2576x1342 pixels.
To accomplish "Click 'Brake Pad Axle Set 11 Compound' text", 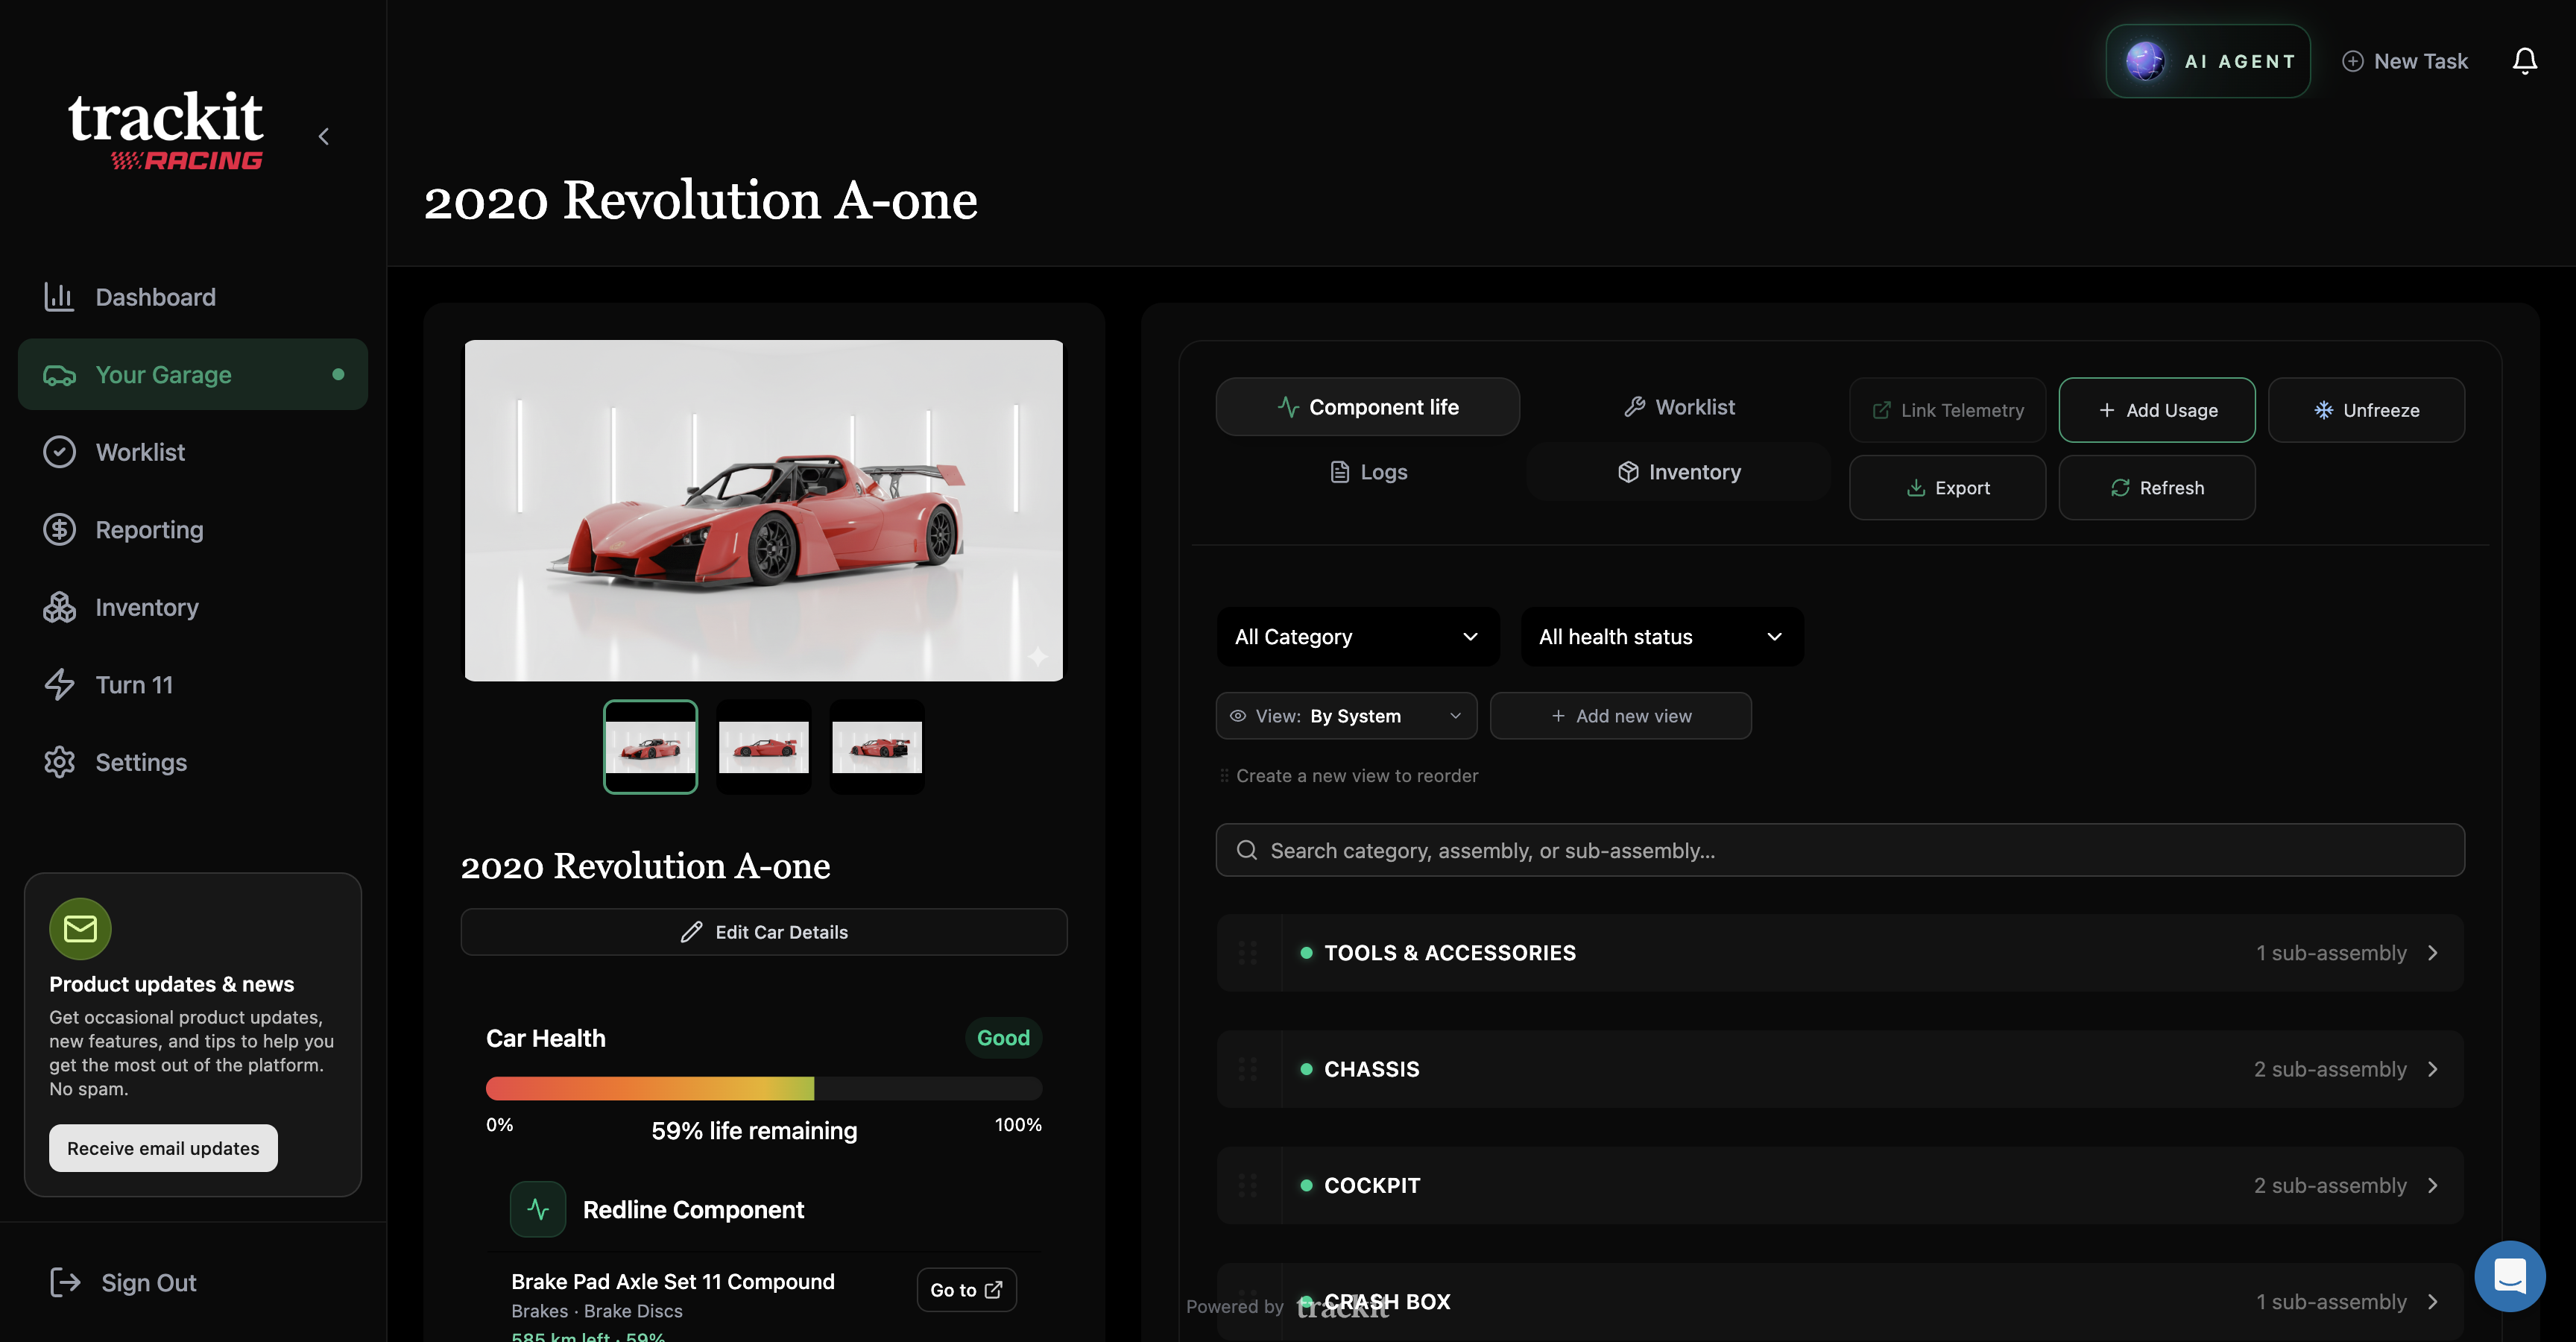I will tap(673, 1281).
